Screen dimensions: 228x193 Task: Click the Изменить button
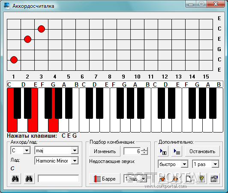pyautogui.click(x=105, y=151)
